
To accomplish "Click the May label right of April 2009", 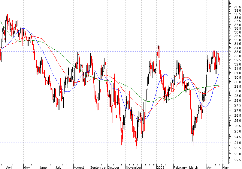I will (225, 167).
